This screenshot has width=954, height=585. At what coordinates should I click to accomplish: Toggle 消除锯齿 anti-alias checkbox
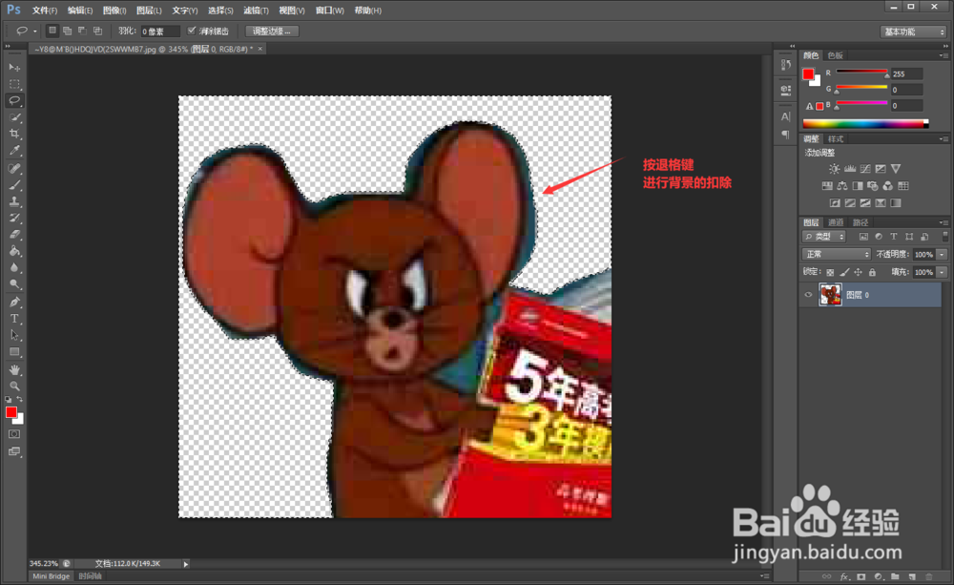[x=192, y=31]
